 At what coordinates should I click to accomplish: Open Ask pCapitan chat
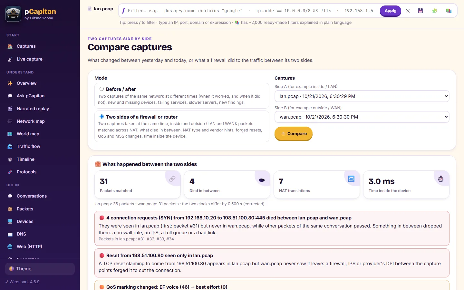pyautogui.click(x=40, y=96)
